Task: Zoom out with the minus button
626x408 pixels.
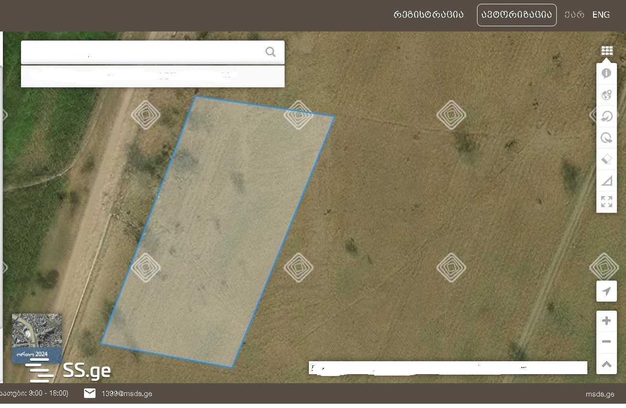Action: pos(606,342)
